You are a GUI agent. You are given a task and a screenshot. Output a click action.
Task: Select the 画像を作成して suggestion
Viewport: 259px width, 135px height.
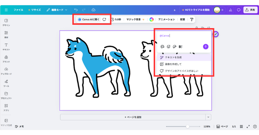tap(184, 64)
